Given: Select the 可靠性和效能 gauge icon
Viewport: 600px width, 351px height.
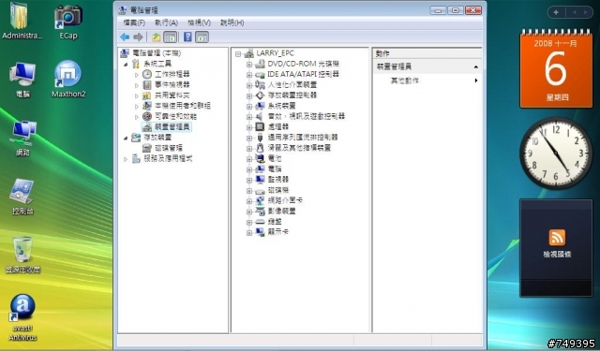Looking at the screenshot, I should pyautogui.click(x=147, y=116).
